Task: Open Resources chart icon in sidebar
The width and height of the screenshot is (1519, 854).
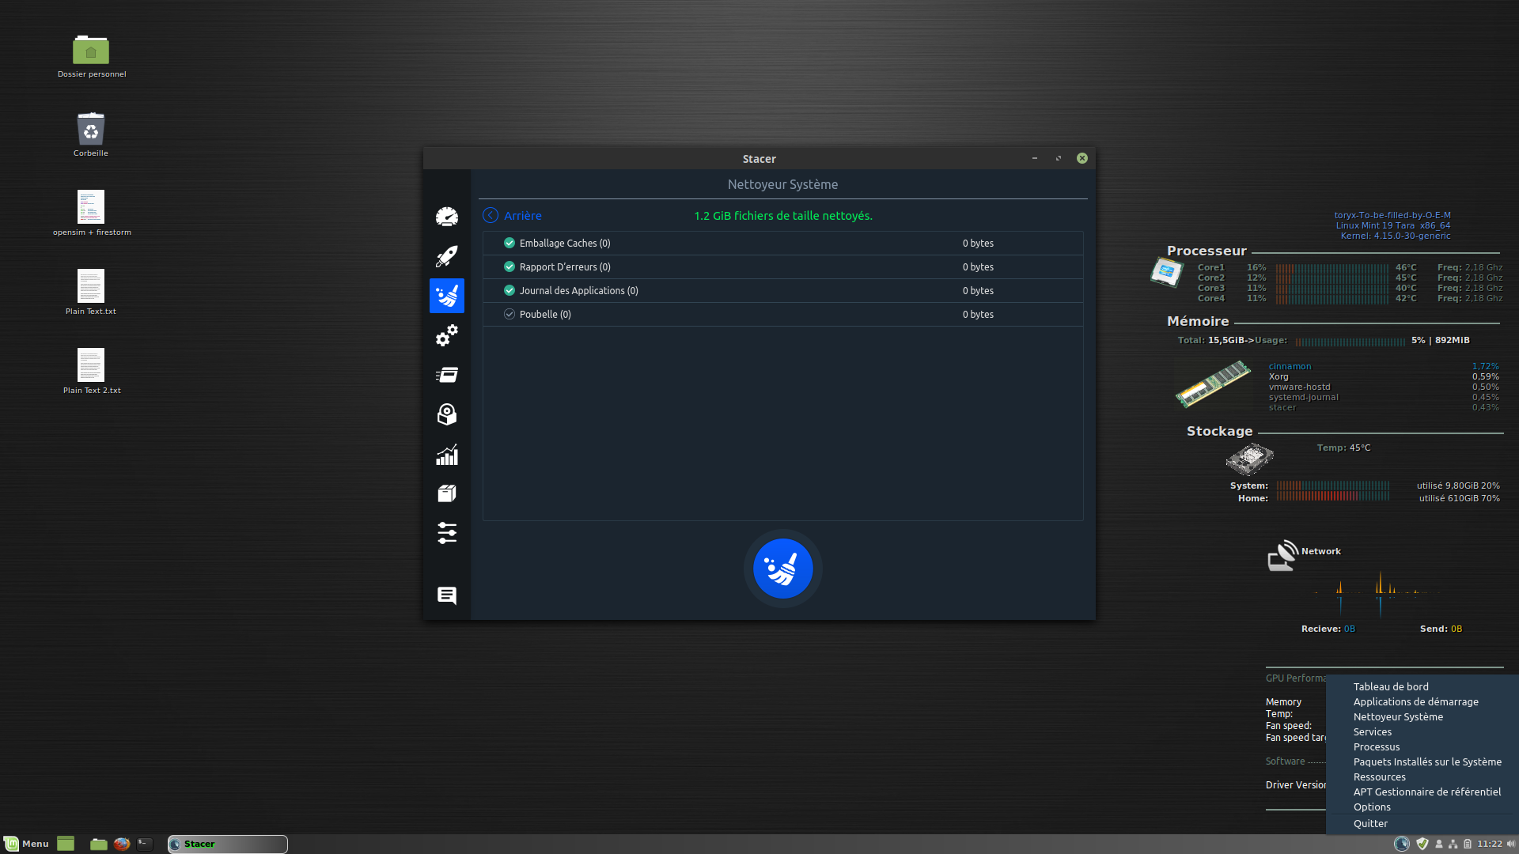Action: (x=447, y=455)
